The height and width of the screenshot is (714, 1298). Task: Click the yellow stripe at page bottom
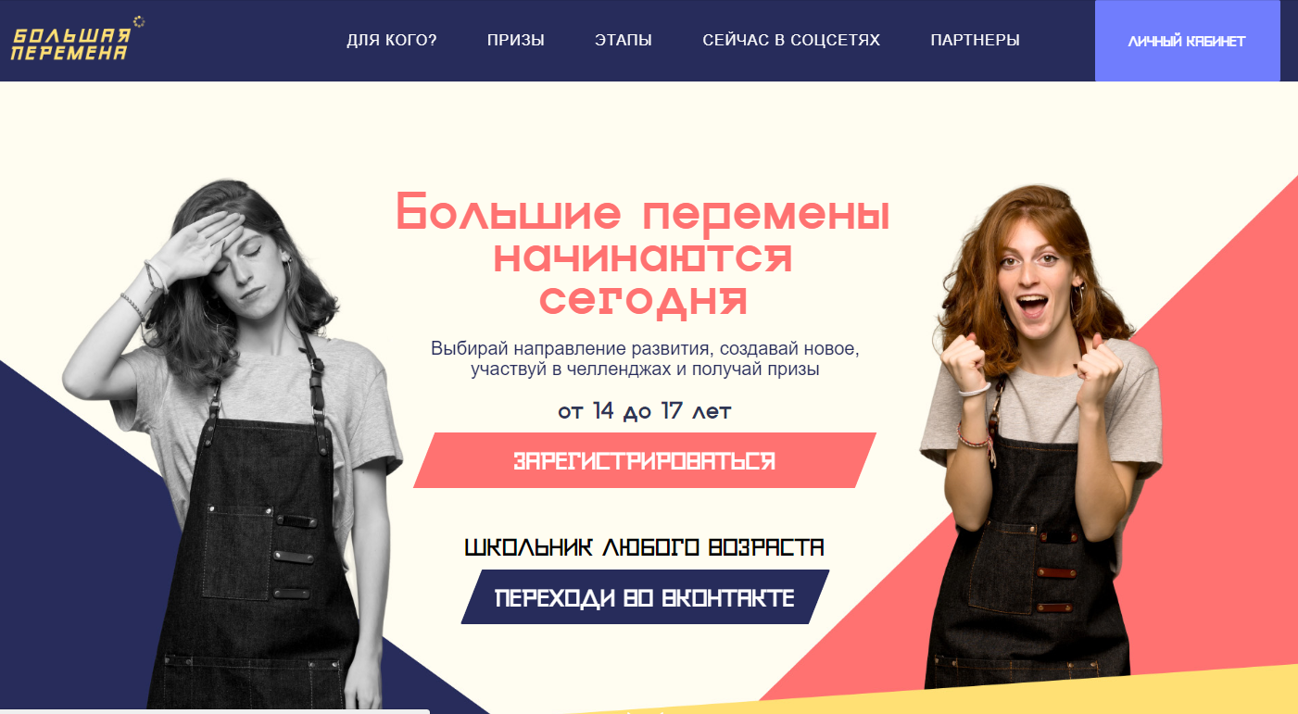click(x=1019, y=696)
